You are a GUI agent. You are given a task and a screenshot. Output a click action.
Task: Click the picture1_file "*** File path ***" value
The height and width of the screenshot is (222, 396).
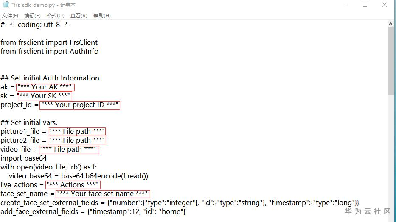click(77, 131)
